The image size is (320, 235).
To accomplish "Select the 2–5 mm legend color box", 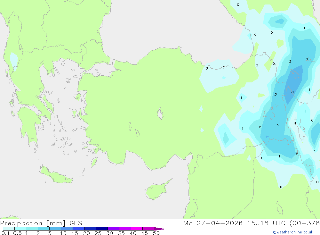I will click(x=44, y=229).
